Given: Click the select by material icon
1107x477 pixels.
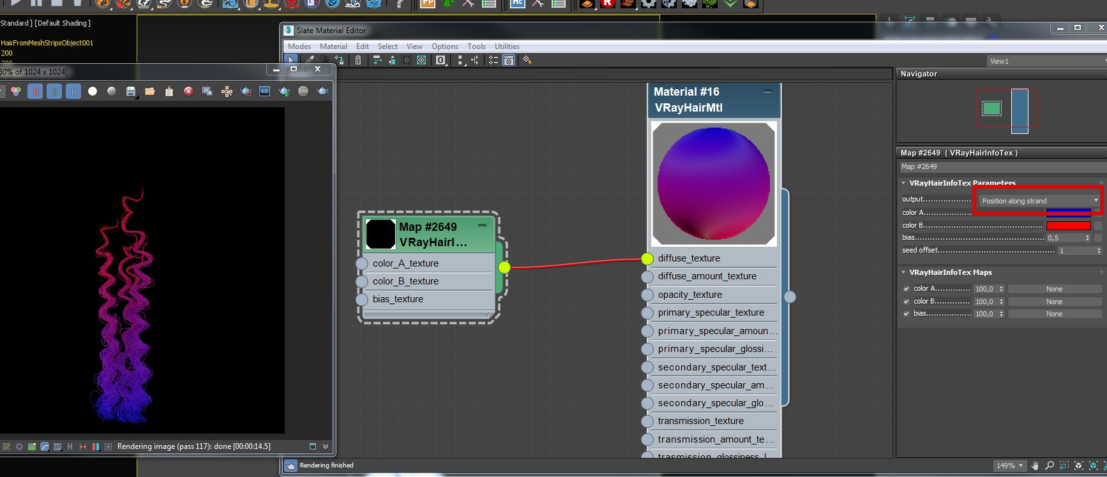Looking at the screenshot, I should coord(527,60).
